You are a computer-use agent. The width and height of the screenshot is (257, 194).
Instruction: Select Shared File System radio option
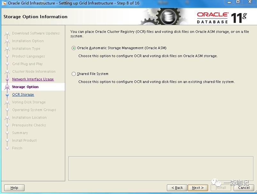point(74,74)
